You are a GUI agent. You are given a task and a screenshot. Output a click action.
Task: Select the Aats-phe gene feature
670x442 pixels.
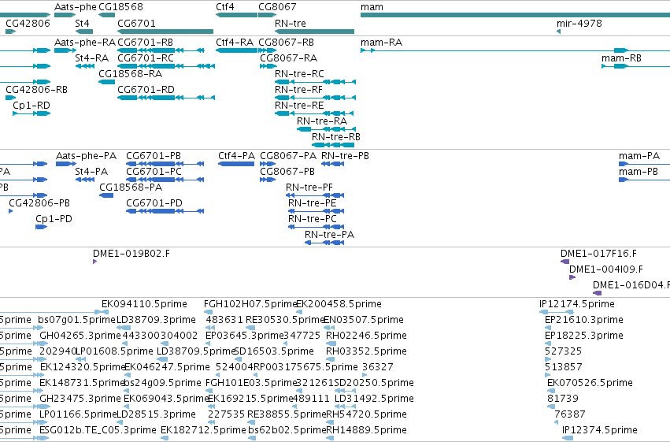click(65, 15)
